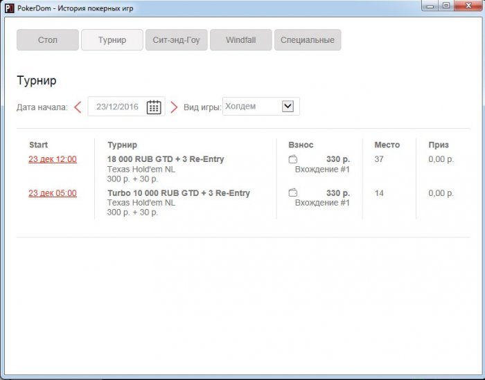Switch to the Стол tab
This screenshot has height=380, width=485.
click(48, 40)
